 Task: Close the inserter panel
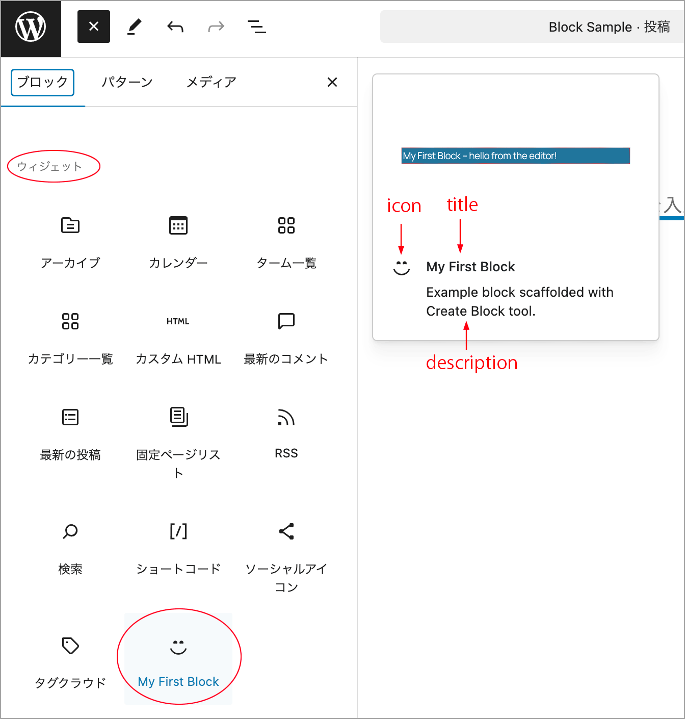[332, 82]
